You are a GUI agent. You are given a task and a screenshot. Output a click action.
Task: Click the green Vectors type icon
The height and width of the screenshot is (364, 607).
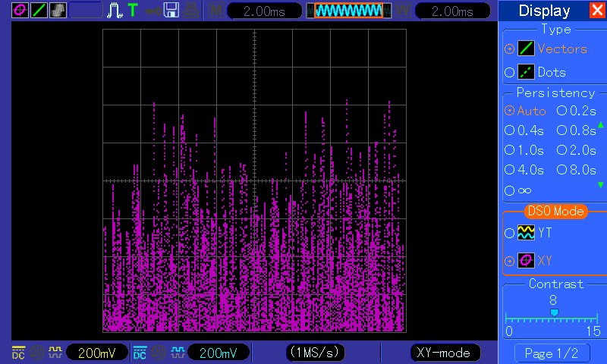coord(526,49)
